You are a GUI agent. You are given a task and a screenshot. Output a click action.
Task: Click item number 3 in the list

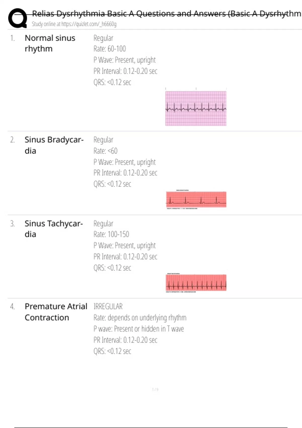[12, 224]
